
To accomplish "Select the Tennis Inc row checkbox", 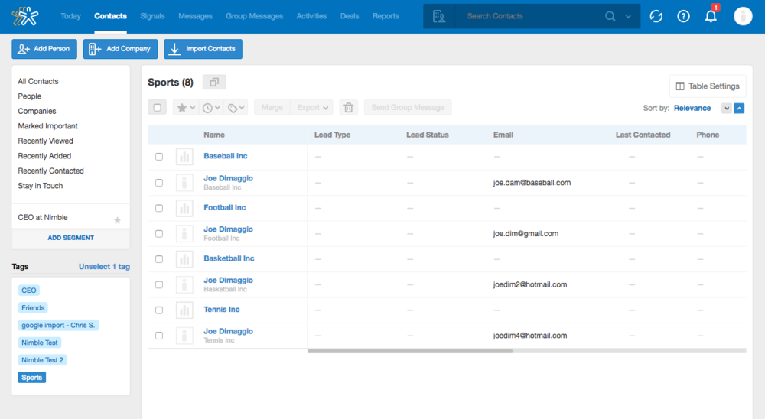I will [159, 310].
